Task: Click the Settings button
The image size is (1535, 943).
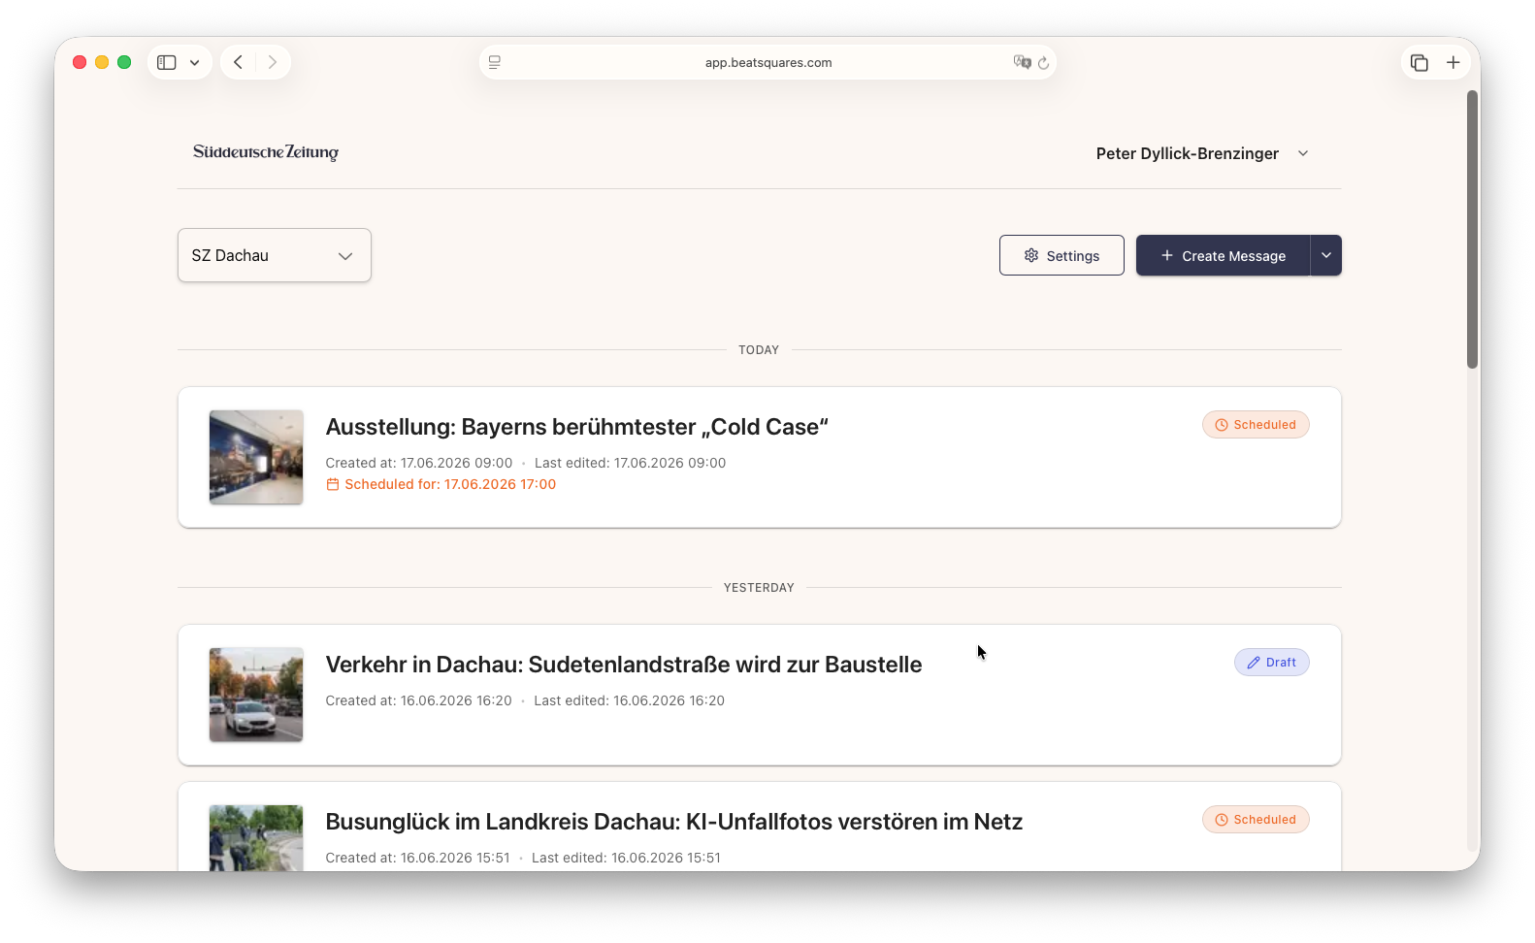Action: pos(1061,255)
